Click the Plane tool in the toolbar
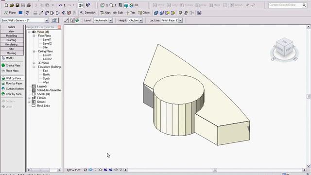 coord(10,13)
